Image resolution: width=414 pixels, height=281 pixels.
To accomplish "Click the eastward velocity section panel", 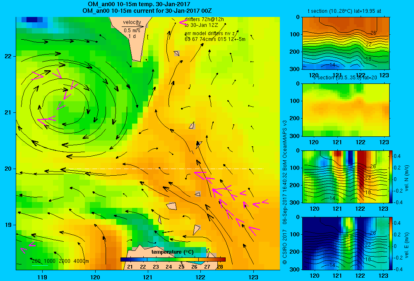I will [x=346, y=243].
